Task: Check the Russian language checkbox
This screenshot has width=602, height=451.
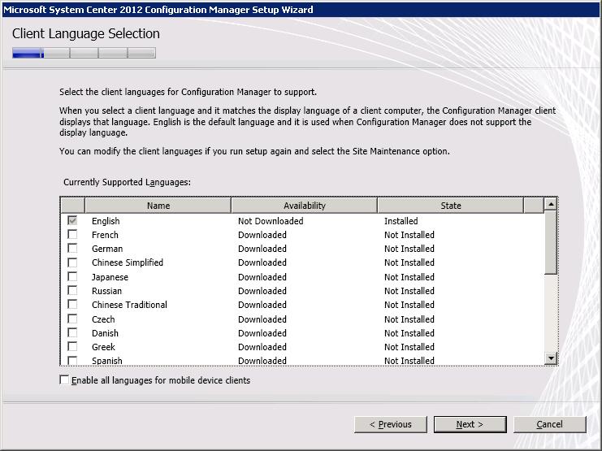Action: click(x=72, y=291)
